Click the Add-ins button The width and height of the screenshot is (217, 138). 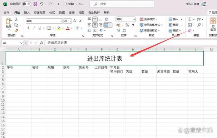click(213, 24)
